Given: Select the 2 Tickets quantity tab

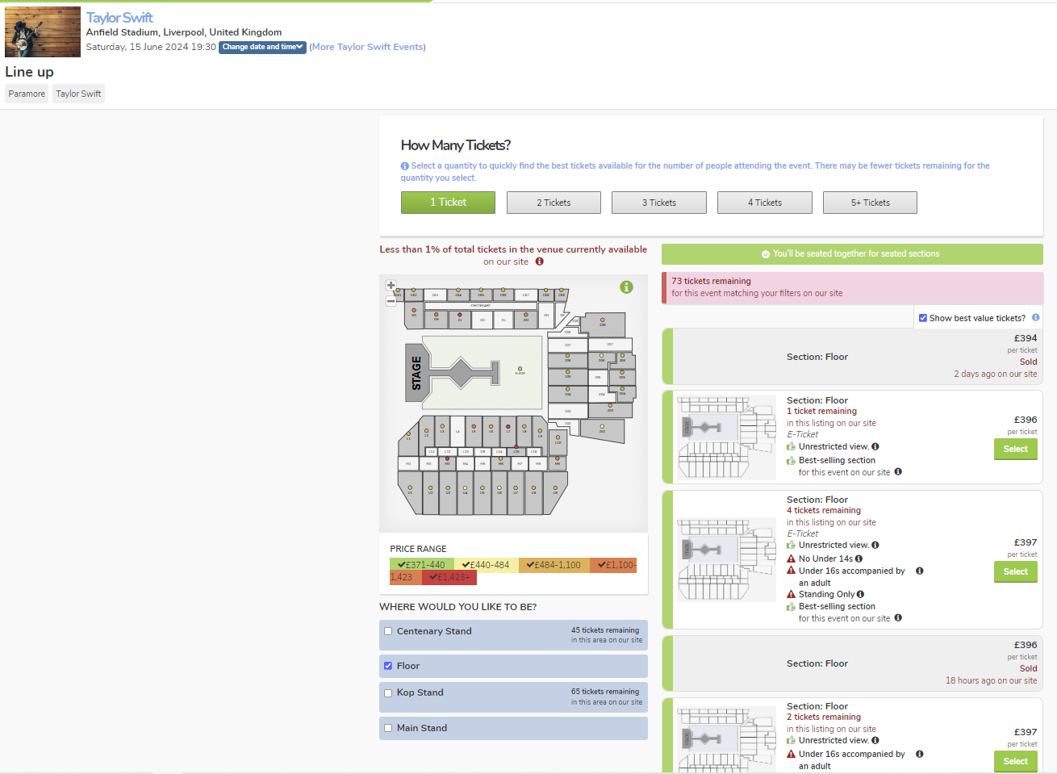Looking at the screenshot, I should 554,203.
